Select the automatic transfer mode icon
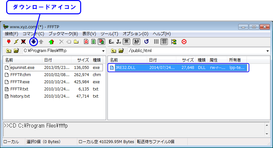The width and height of the screenshot is (273, 148). (101, 42)
